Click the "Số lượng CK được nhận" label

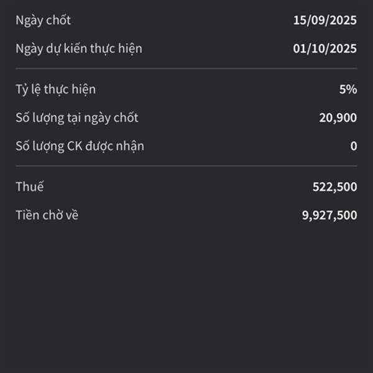click(x=80, y=146)
